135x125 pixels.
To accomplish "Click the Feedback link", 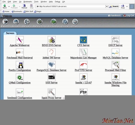I will click(114, 16).
